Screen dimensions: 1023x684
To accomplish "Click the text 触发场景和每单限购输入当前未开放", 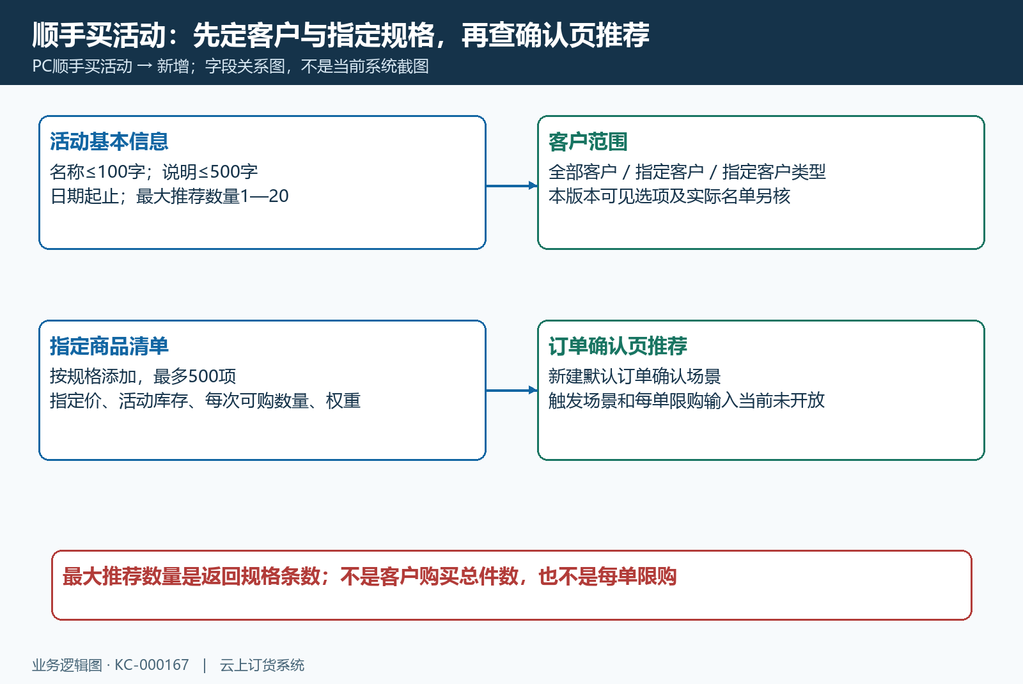I will (687, 400).
